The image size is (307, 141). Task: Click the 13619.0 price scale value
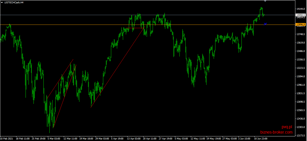click(300, 43)
